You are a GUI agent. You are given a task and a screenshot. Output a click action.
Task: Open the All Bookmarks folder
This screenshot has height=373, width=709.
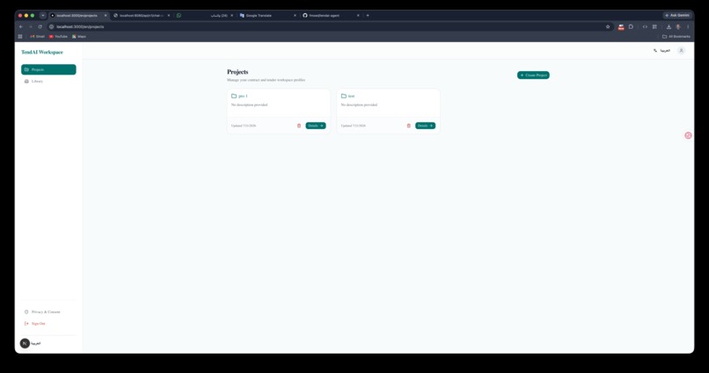click(676, 37)
